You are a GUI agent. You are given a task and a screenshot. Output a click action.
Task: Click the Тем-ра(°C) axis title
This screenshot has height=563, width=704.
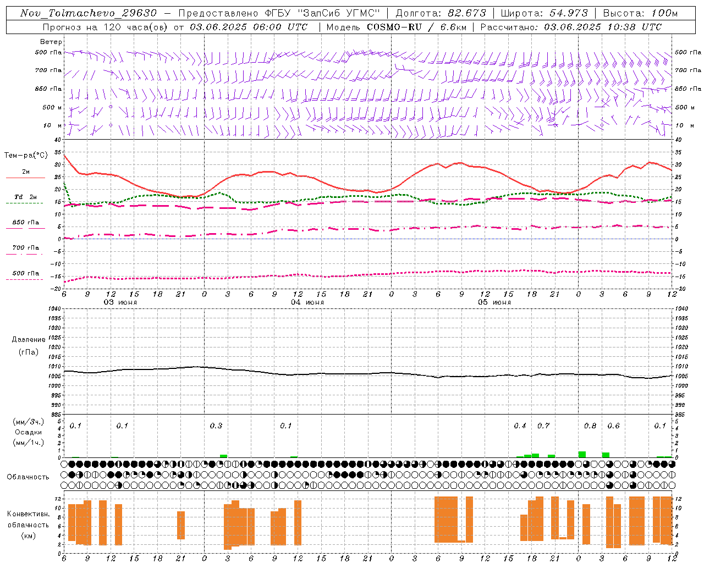26,156
